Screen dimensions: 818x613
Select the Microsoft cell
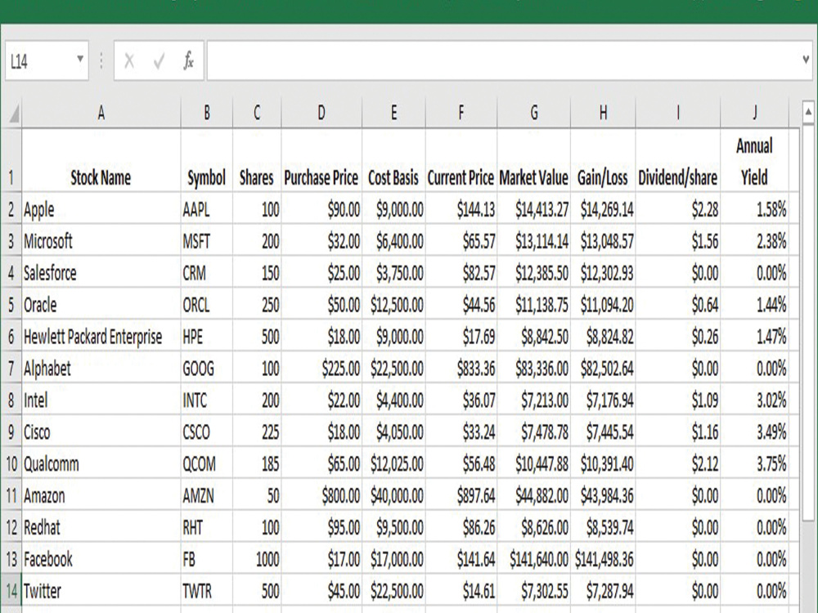(101, 241)
